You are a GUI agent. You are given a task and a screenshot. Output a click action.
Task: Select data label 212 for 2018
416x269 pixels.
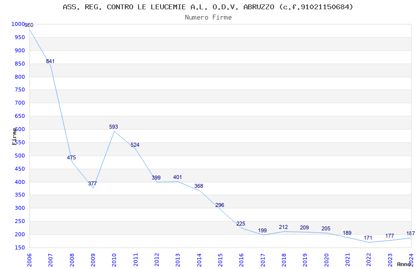coord(283,227)
